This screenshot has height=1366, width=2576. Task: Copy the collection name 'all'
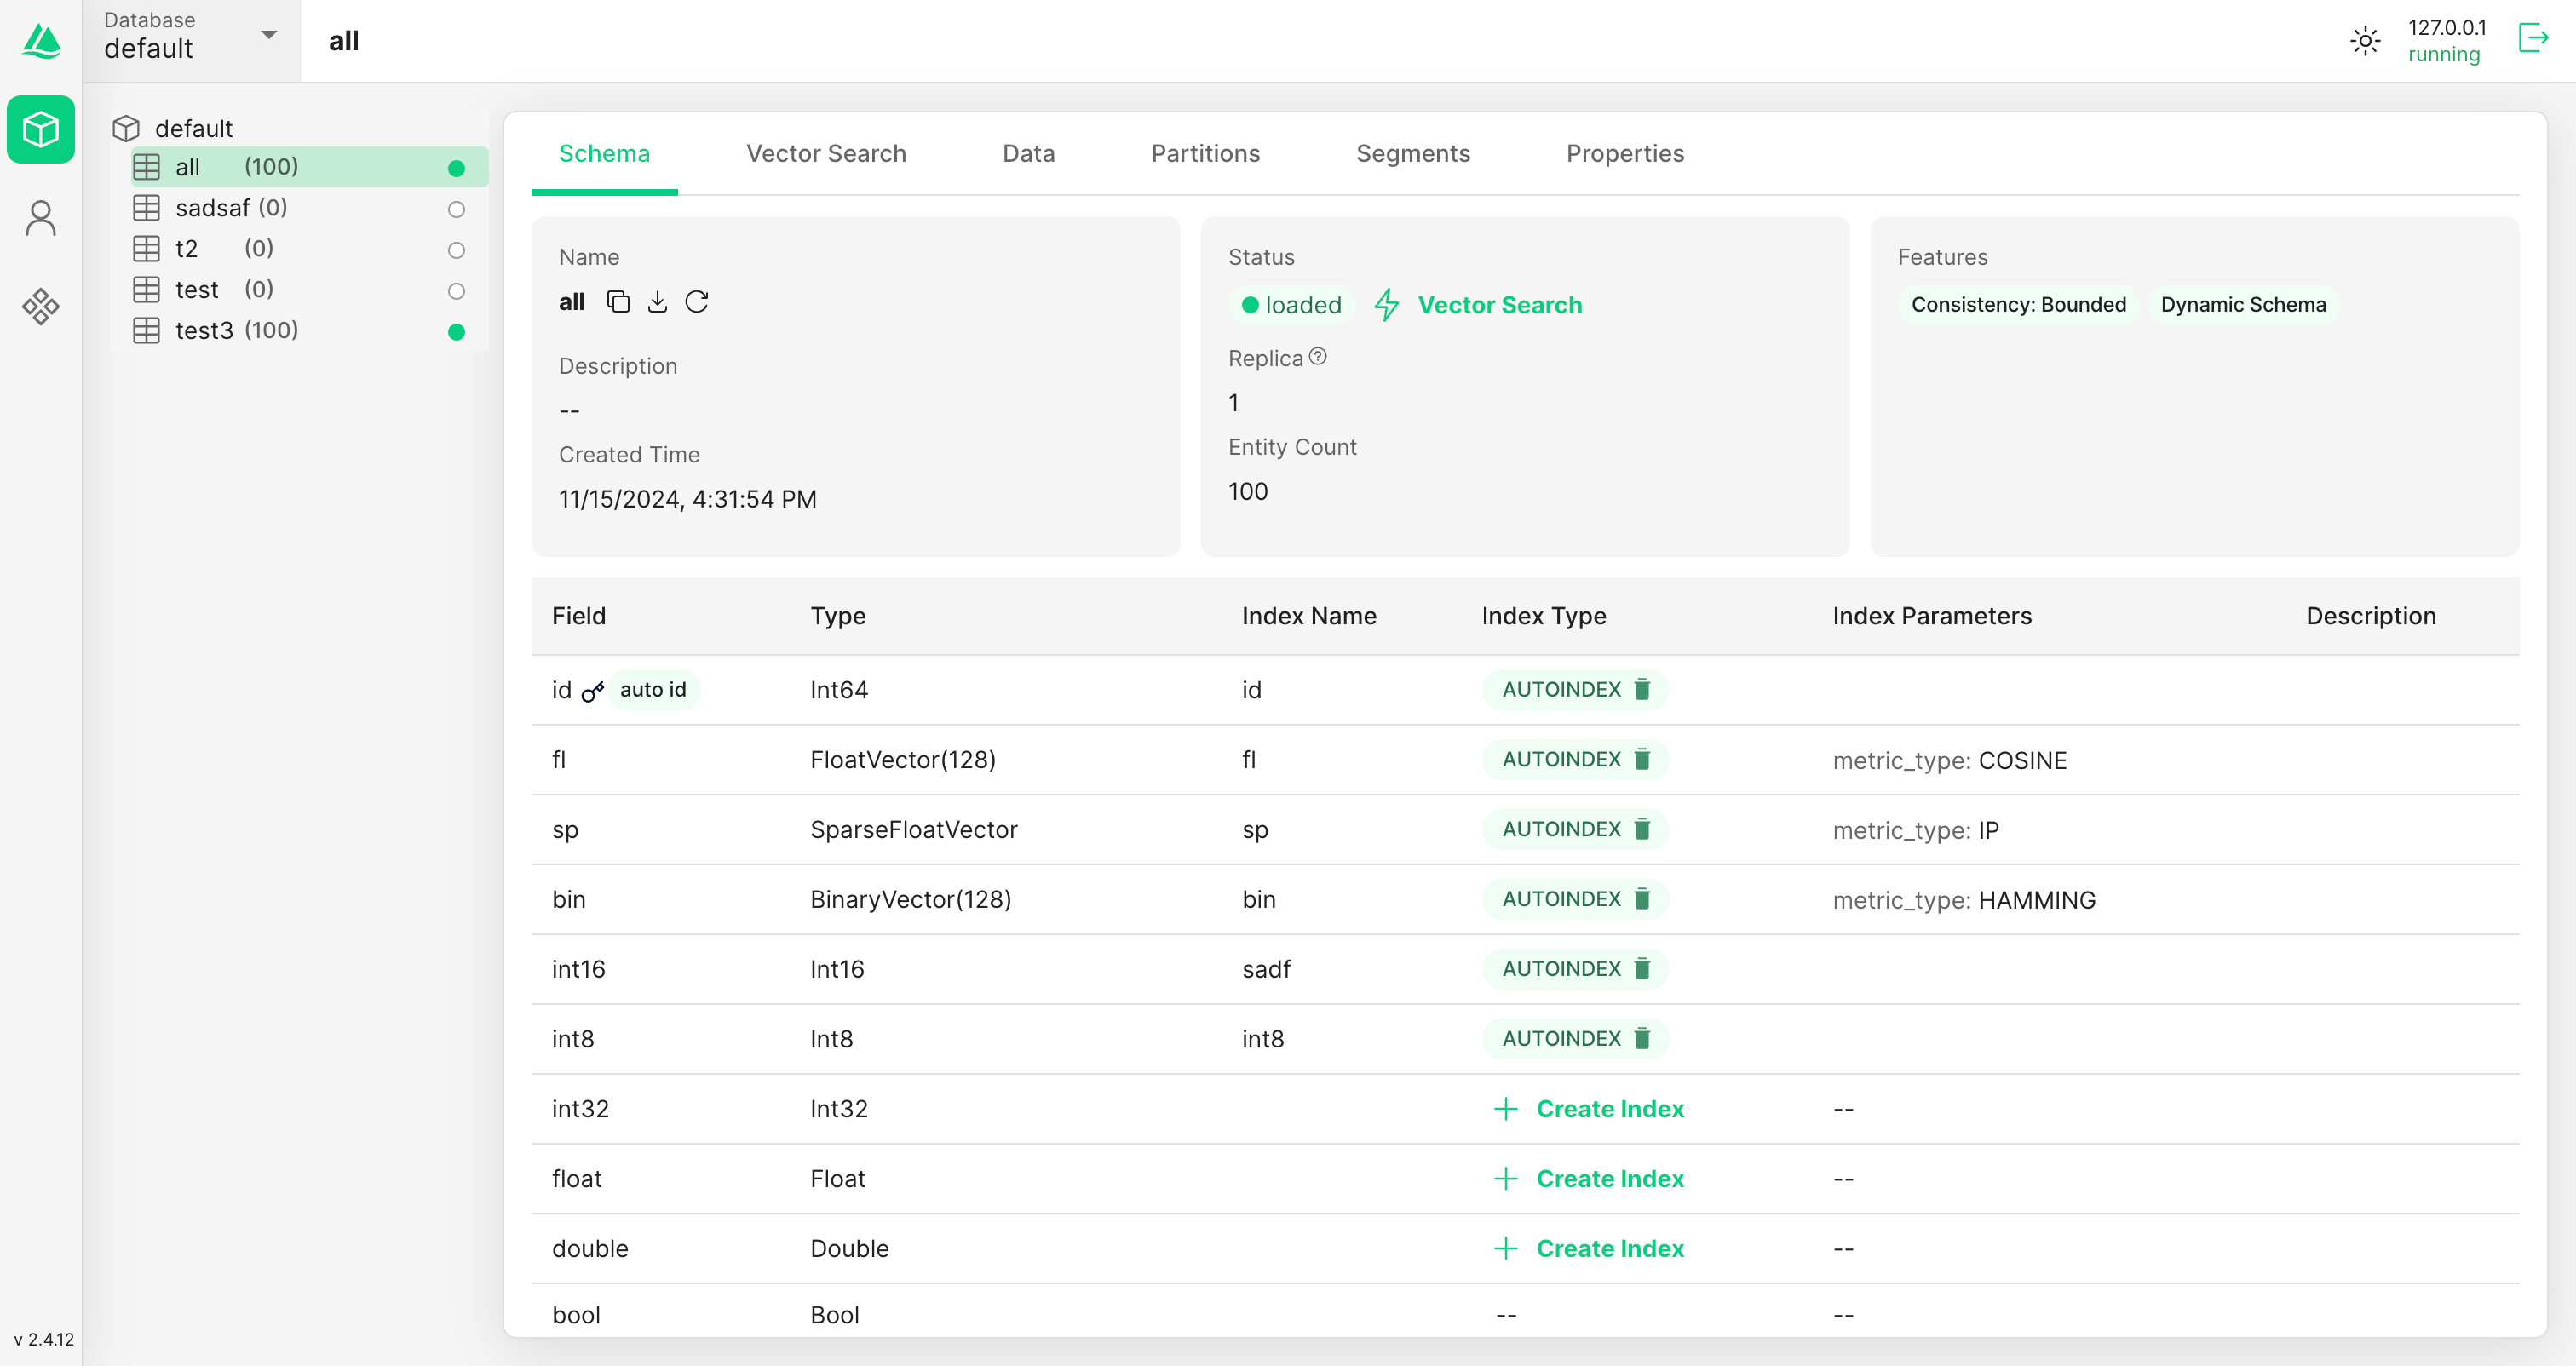click(618, 302)
